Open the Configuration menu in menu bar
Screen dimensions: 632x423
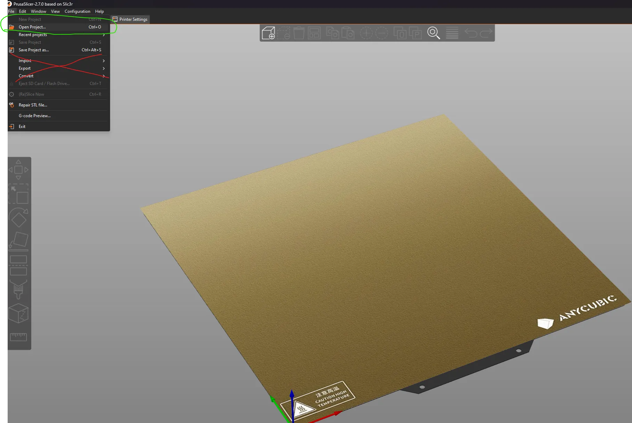pos(77,11)
